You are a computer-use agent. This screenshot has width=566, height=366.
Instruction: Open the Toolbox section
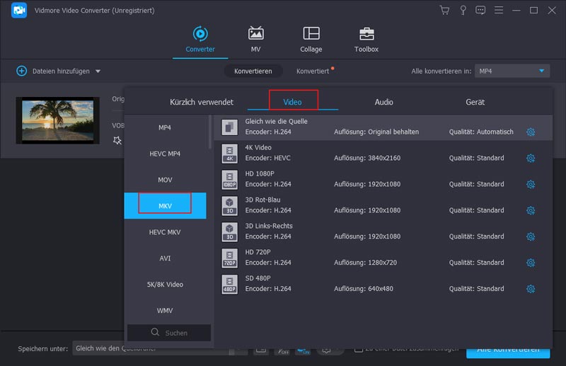point(366,40)
